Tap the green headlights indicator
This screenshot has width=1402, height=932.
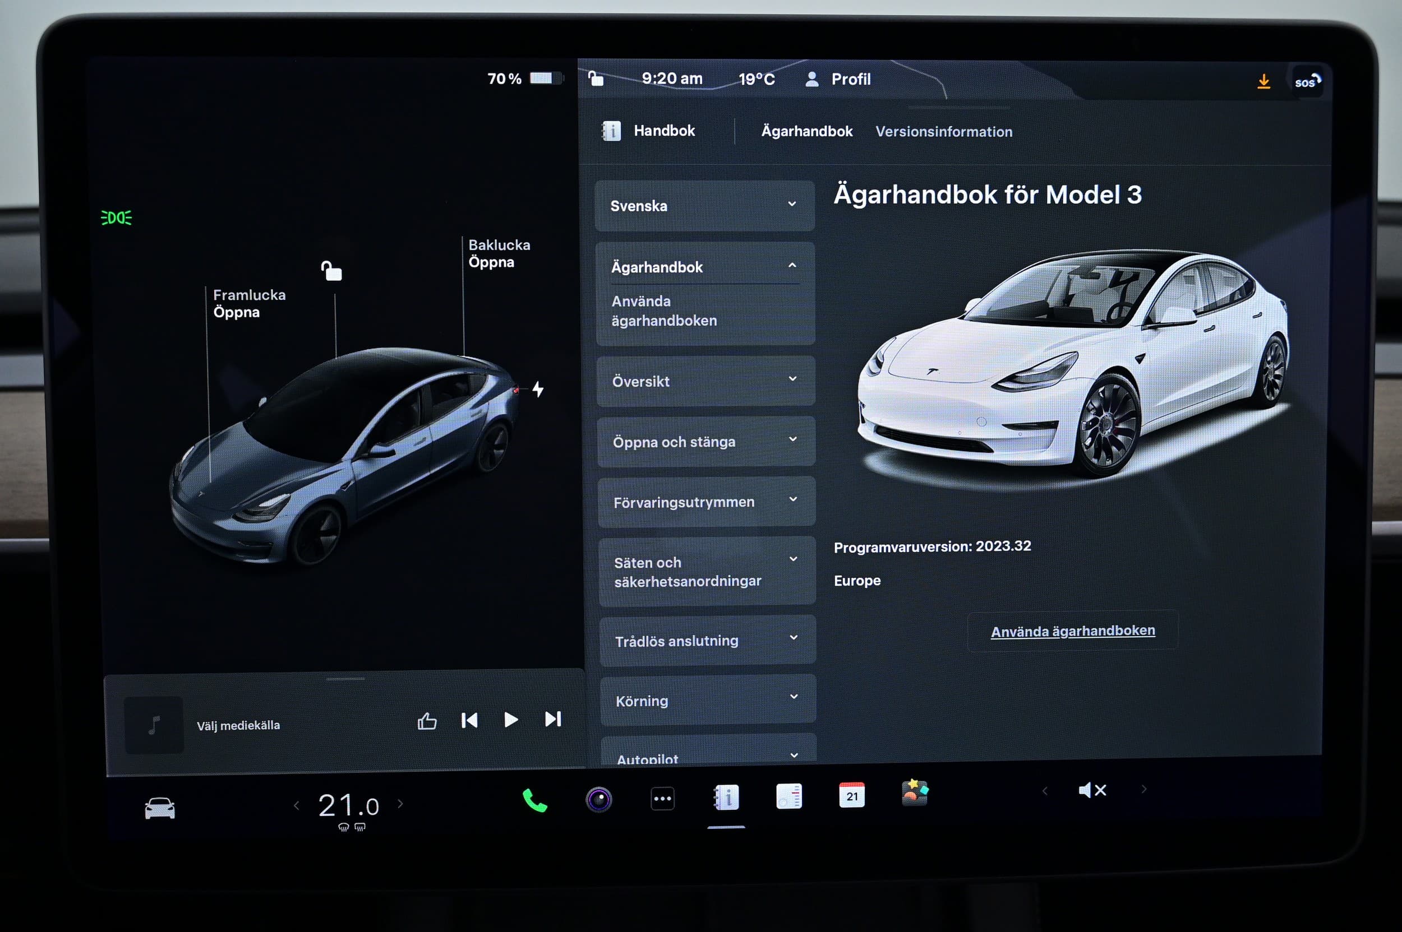click(117, 217)
